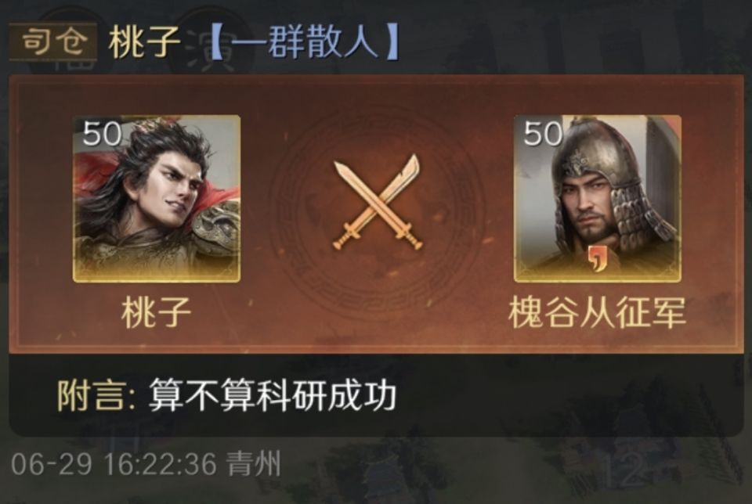
Task: Click the circular emblem pattern behind the swords
Action: tap(377, 211)
